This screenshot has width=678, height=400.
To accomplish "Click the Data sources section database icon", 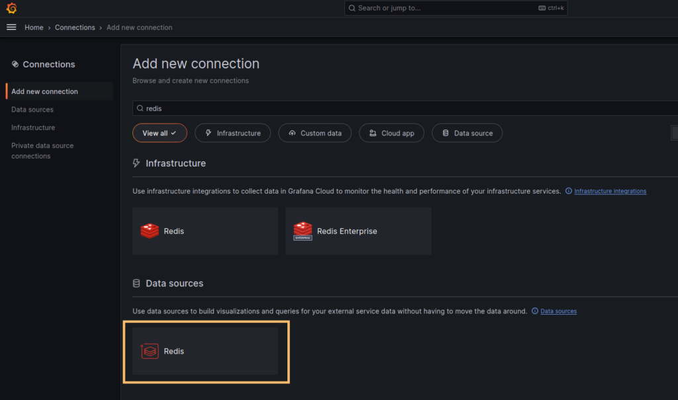I will point(136,284).
